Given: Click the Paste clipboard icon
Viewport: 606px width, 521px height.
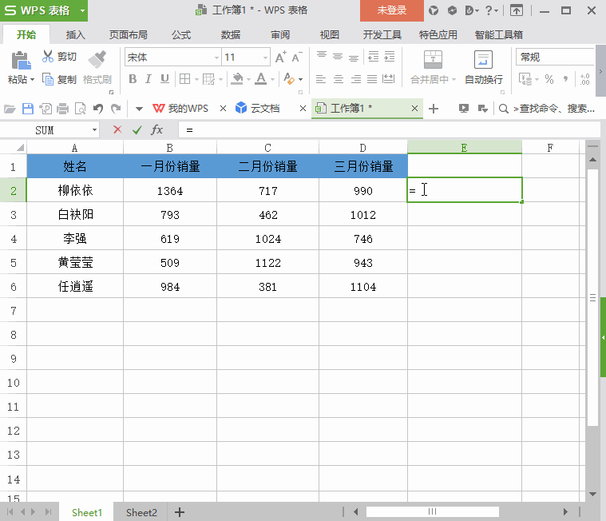Looking at the screenshot, I should [x=21, y=61].
